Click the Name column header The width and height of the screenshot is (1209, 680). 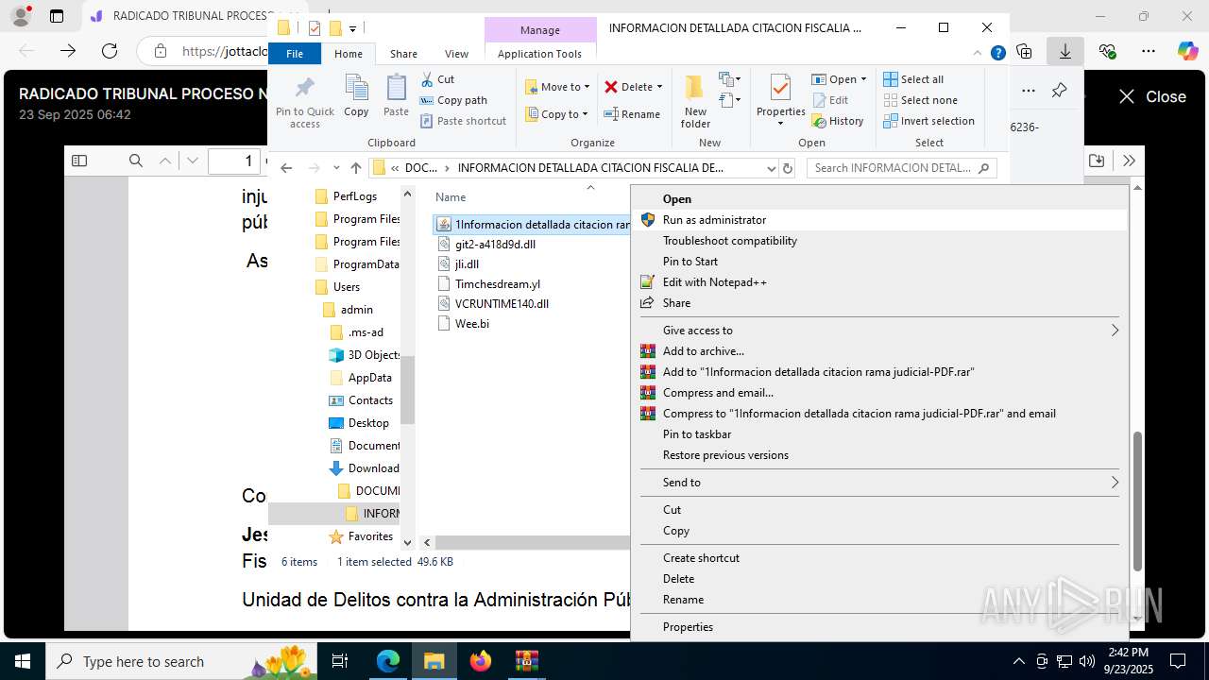pos(451,197)
